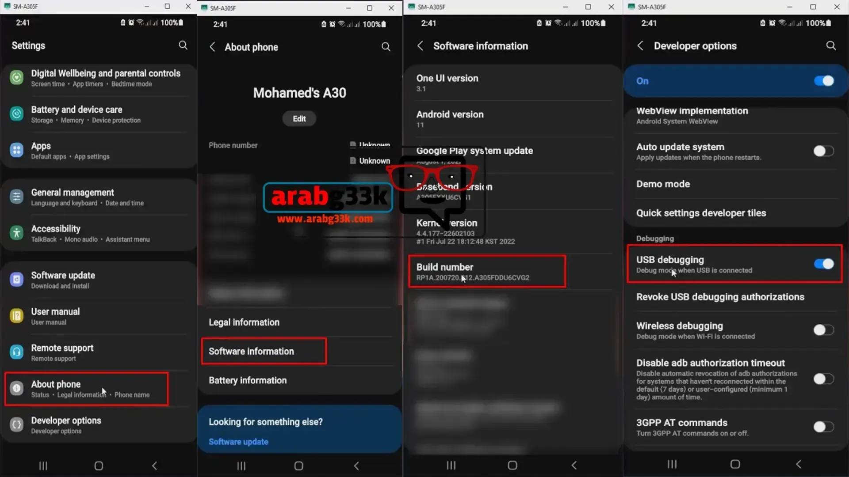Tap the Digital Wellbeing settings icon
The image size is (849, 477).
[x=16, y=77]
